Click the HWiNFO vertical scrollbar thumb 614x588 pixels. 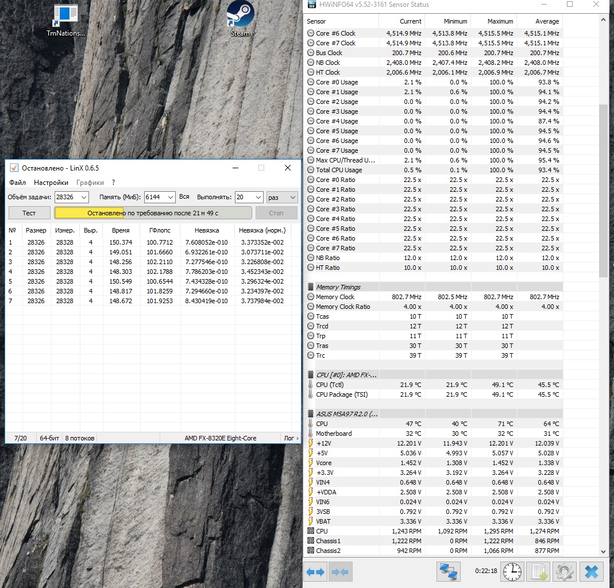(x=603, y=189)
